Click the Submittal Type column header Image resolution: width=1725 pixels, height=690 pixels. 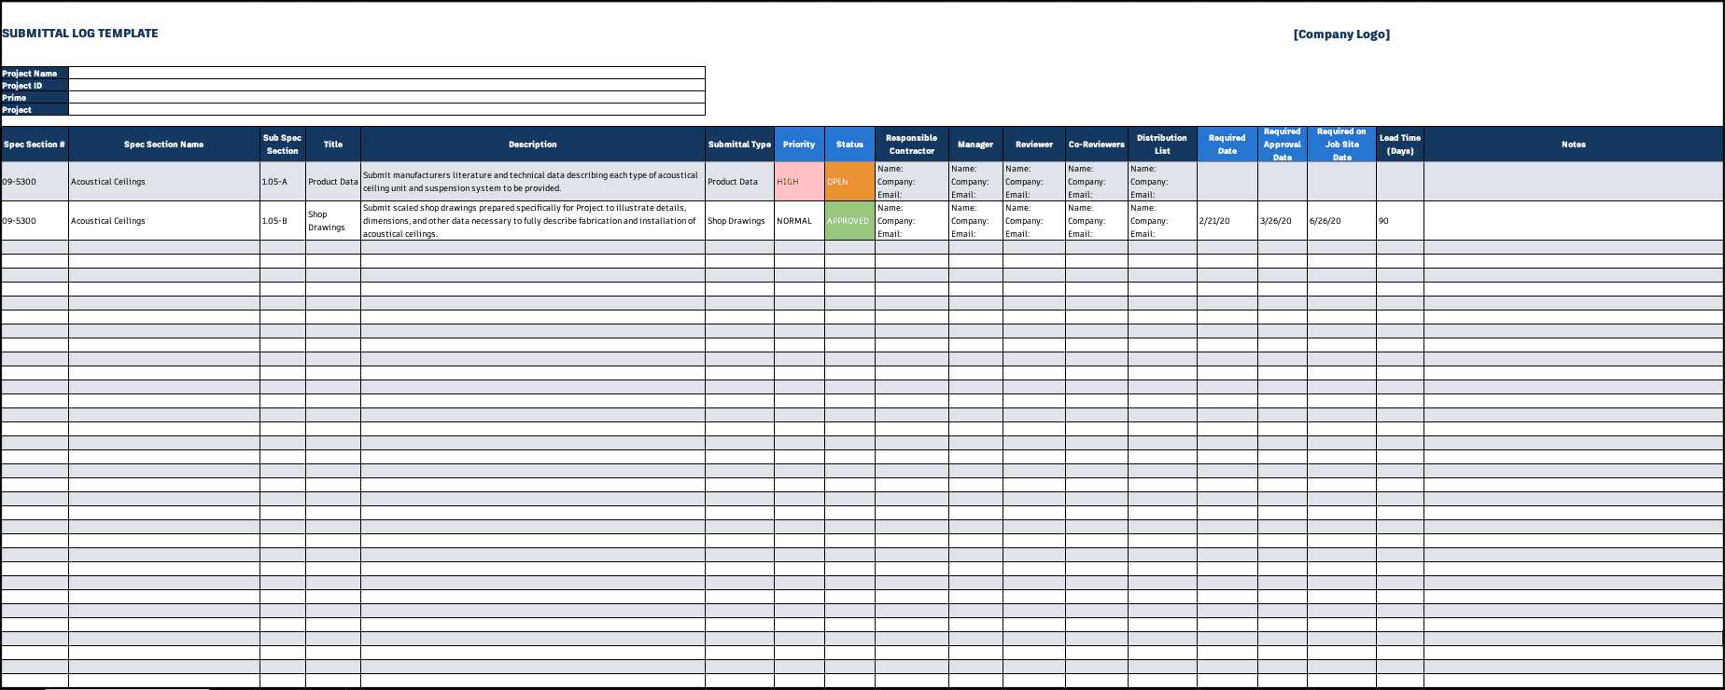coord(740,145)
